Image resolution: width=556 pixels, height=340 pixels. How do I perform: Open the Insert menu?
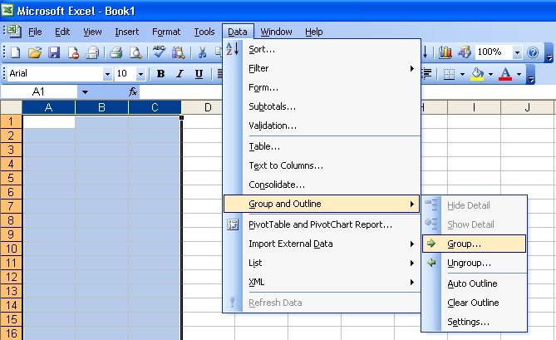click(126, 32)
